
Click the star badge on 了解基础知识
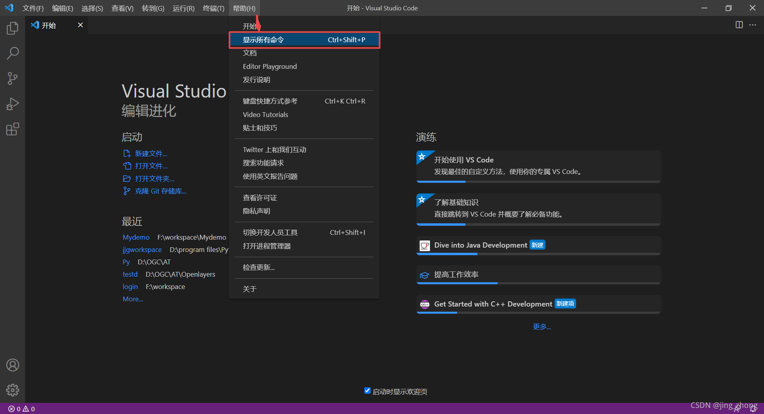point(422,199)
